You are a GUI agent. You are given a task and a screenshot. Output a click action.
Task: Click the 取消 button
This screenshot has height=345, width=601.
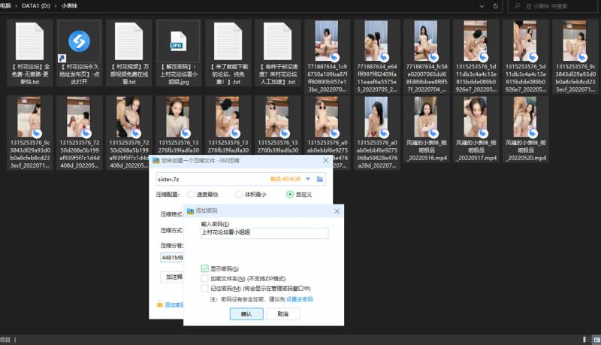tap(282, 314)
